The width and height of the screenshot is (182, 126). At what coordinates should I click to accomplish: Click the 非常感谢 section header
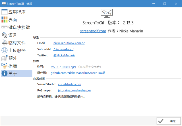[x=39, y=79]
